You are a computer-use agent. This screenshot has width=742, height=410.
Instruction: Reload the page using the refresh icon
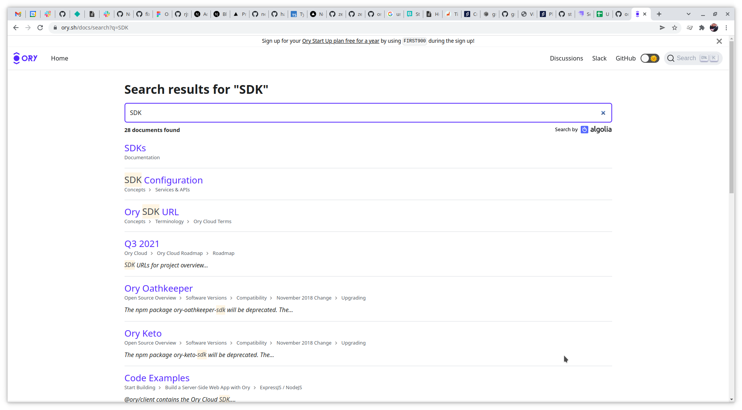(40, 27)
